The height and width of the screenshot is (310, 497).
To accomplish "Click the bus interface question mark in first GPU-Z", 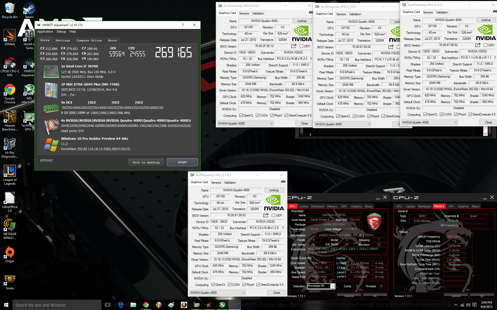I will [311, 59].
